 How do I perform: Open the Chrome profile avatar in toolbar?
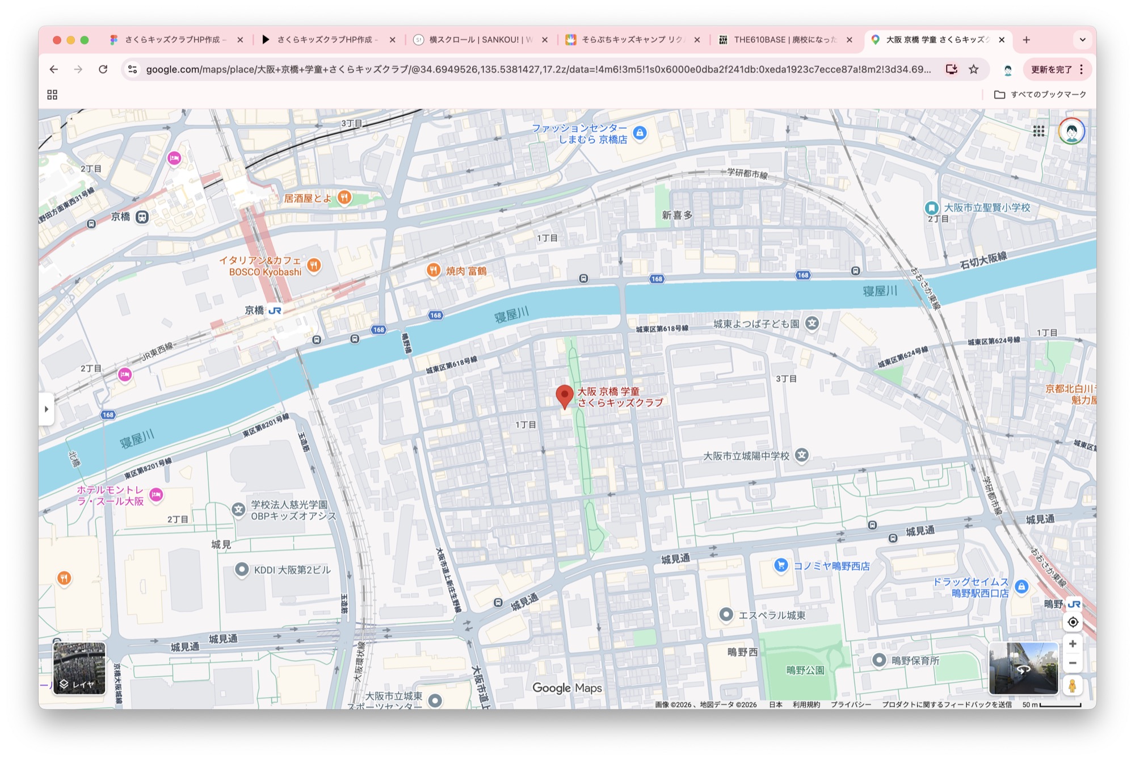tap(1008, 70)
